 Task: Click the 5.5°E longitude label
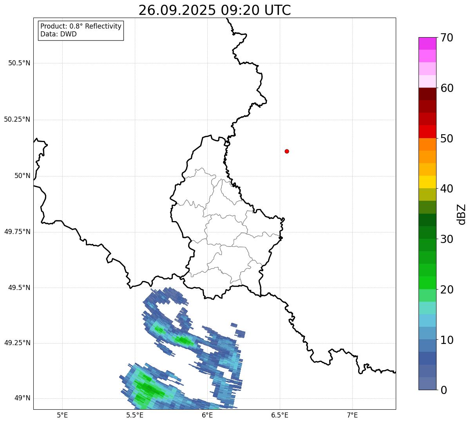click(135, 415)
